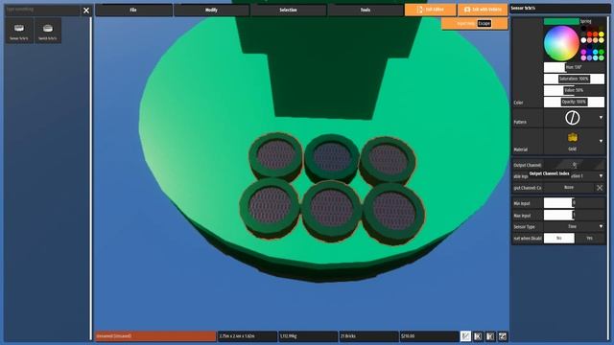Click the last status bar icon
This screenshot has height=345, width=614.
(503, 336)
